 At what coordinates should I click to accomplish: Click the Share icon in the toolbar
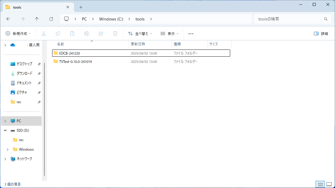[101, 34]
